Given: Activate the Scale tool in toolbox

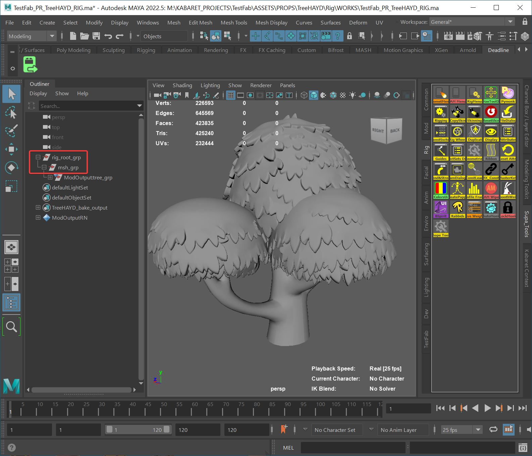Looking at the screenshot, I should (x=12, y=186).
